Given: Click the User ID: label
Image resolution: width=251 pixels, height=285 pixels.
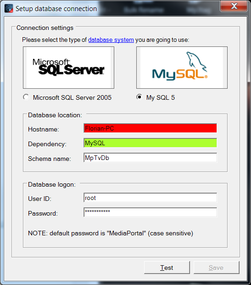Looking at the screenshot, I should (x=39, y=199).
